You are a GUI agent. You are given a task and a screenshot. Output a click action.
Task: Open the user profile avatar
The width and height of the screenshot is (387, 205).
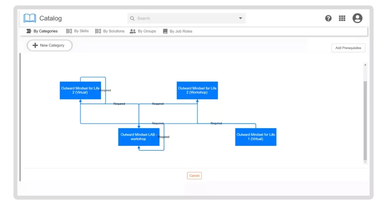point(358,18)
